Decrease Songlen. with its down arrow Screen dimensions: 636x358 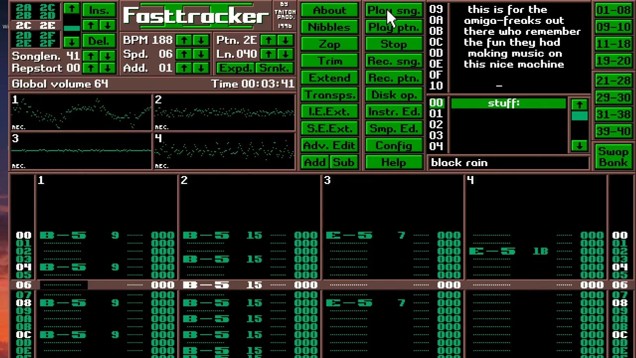coord(107,56)
